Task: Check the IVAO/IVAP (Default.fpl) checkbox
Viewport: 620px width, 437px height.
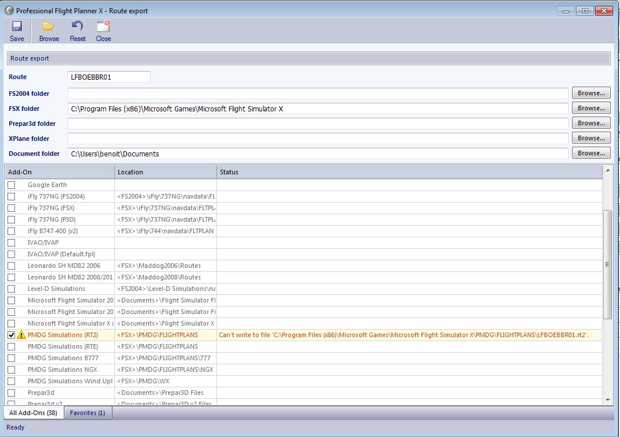Action: point(12,254)
